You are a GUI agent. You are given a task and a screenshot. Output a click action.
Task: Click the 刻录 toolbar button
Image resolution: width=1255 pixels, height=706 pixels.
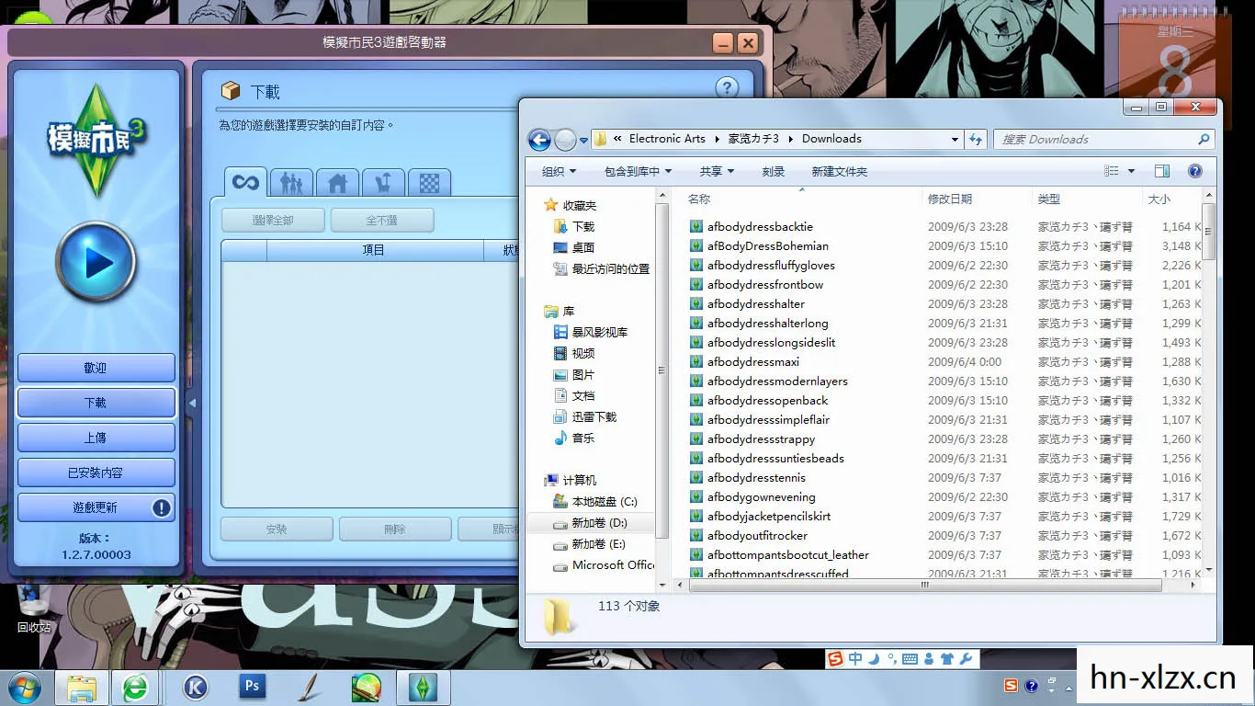[x=774, y=171]
